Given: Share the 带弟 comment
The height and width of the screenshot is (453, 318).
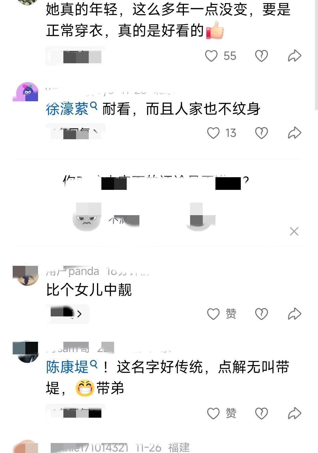Looking at the screenshot, I should (294, 414).
